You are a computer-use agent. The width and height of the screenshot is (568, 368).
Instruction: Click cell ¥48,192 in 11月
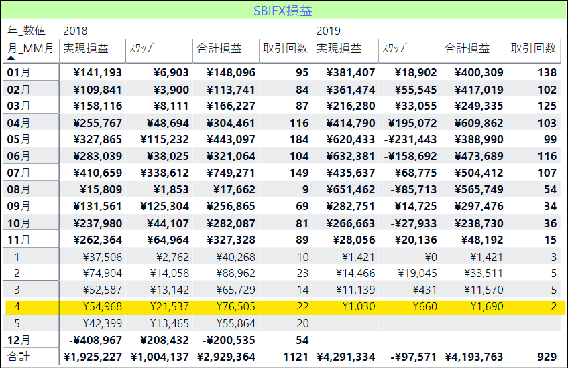pyautogui.click(x=482, y=240)
